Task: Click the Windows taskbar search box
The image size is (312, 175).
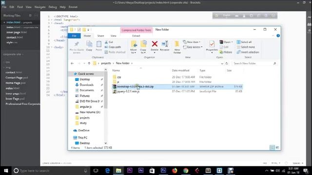Action: [50, 171]
